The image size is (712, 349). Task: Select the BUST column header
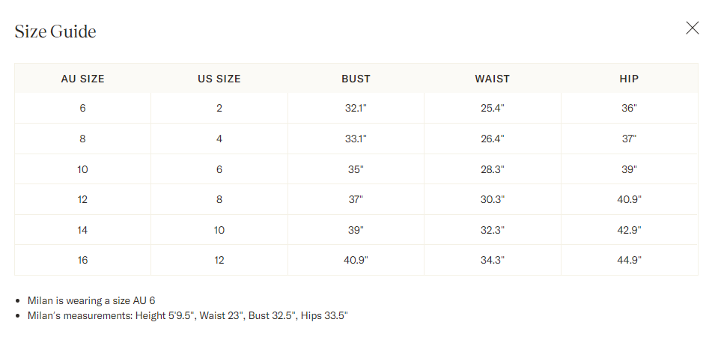[356, 79]
